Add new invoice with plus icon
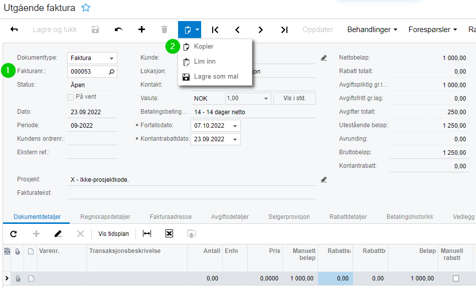Screen dimensions: 476x288 click(141, 30)
